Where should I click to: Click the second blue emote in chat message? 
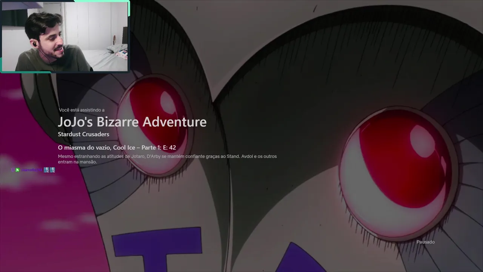pyautogui.click(x=52, y=170)
